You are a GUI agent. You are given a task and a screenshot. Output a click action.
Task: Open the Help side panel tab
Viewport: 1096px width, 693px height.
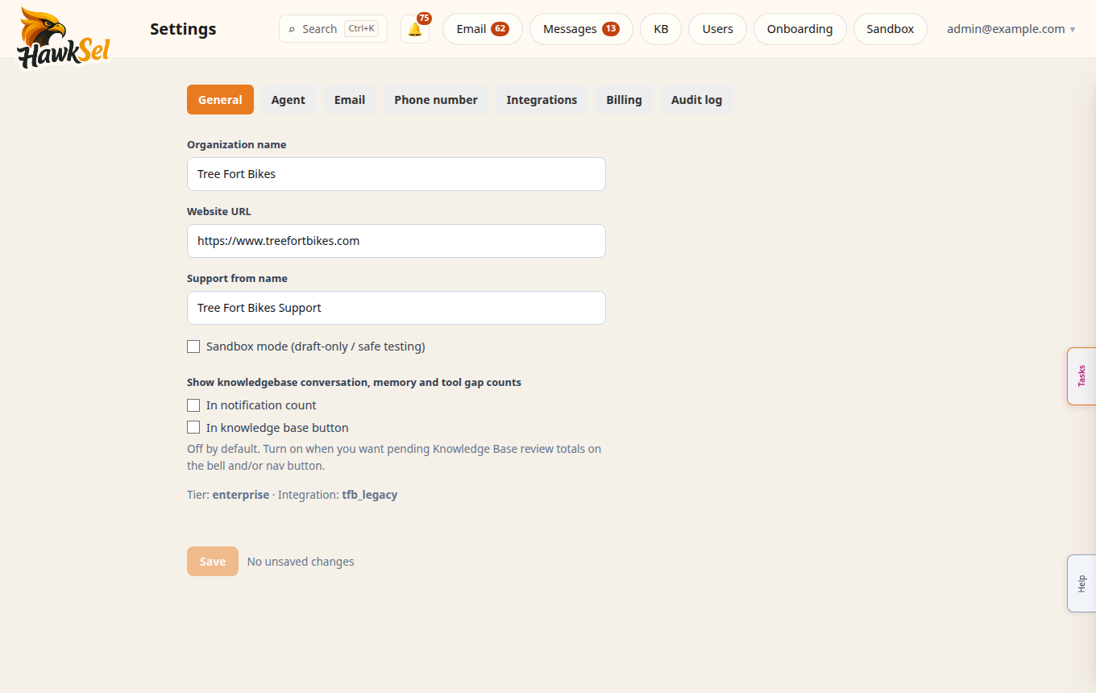pyautogui.click(x=1081, y=583)
